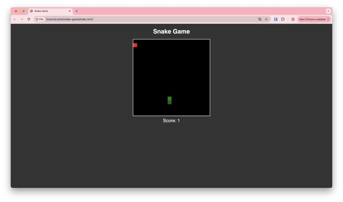
Task: Open the Chrome three-dot menu
Action: 328,19
